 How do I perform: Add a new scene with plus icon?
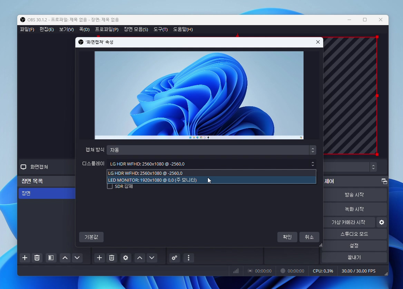[25, 258]
